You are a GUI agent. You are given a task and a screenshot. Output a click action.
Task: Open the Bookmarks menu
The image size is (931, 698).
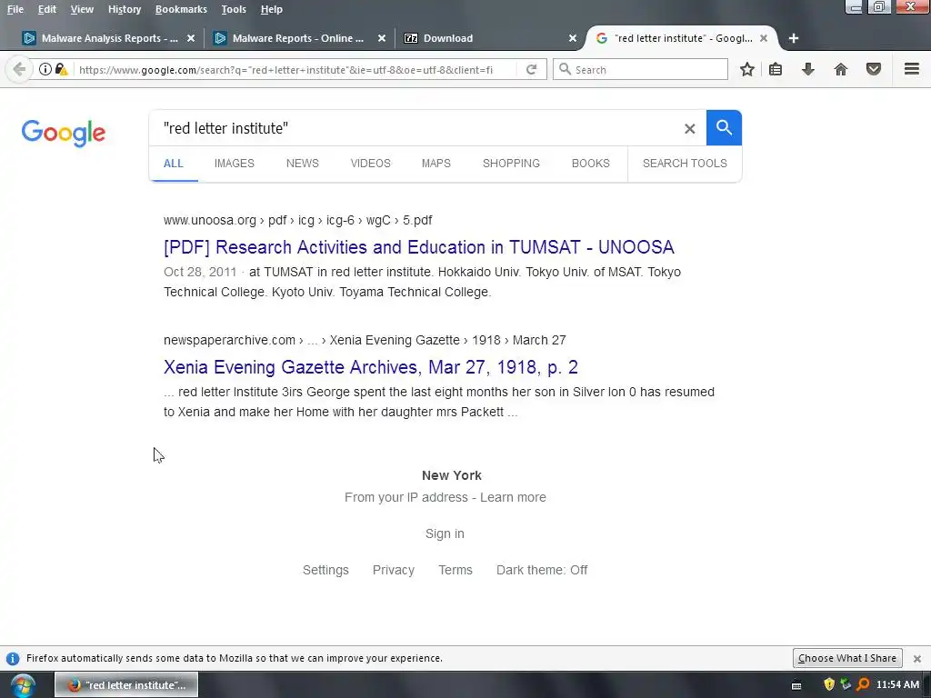[x=181, y=9]
